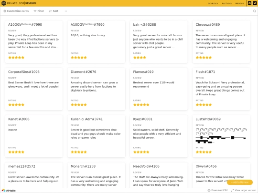Click star rating on bah <3#0288 card

coord(140,58)
